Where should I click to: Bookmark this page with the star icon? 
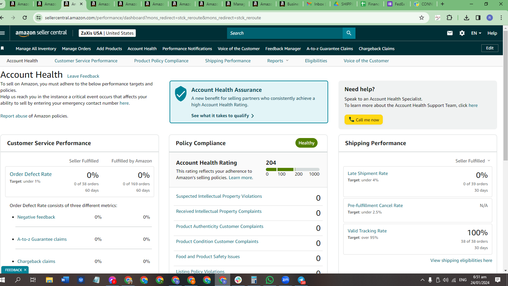[x=422, y=18]
